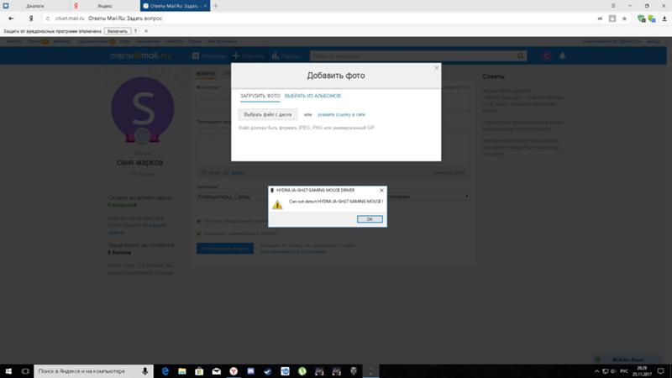Open the укажите ссылку в сети link
Viewport: 672px width, 378px height.
click(x=341, y=114)
